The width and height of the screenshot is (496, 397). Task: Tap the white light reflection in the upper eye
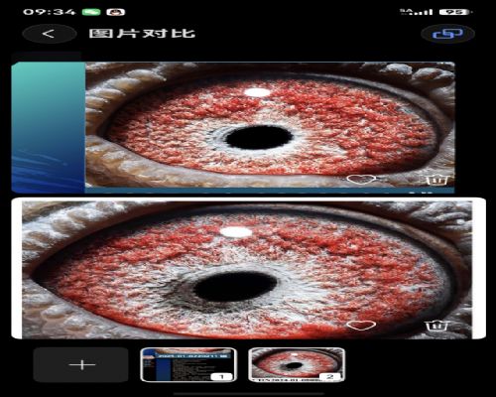tap(257, 92)
